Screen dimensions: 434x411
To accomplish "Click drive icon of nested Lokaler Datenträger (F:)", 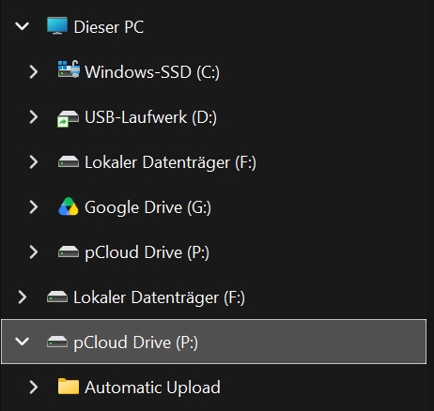I will (69, 162).
